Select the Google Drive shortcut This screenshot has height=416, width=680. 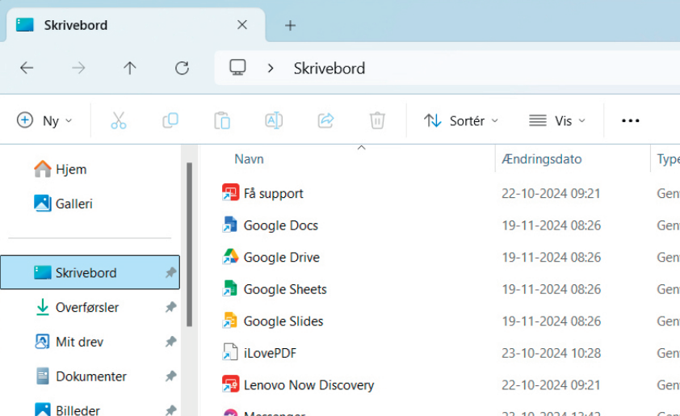(281, 258)
